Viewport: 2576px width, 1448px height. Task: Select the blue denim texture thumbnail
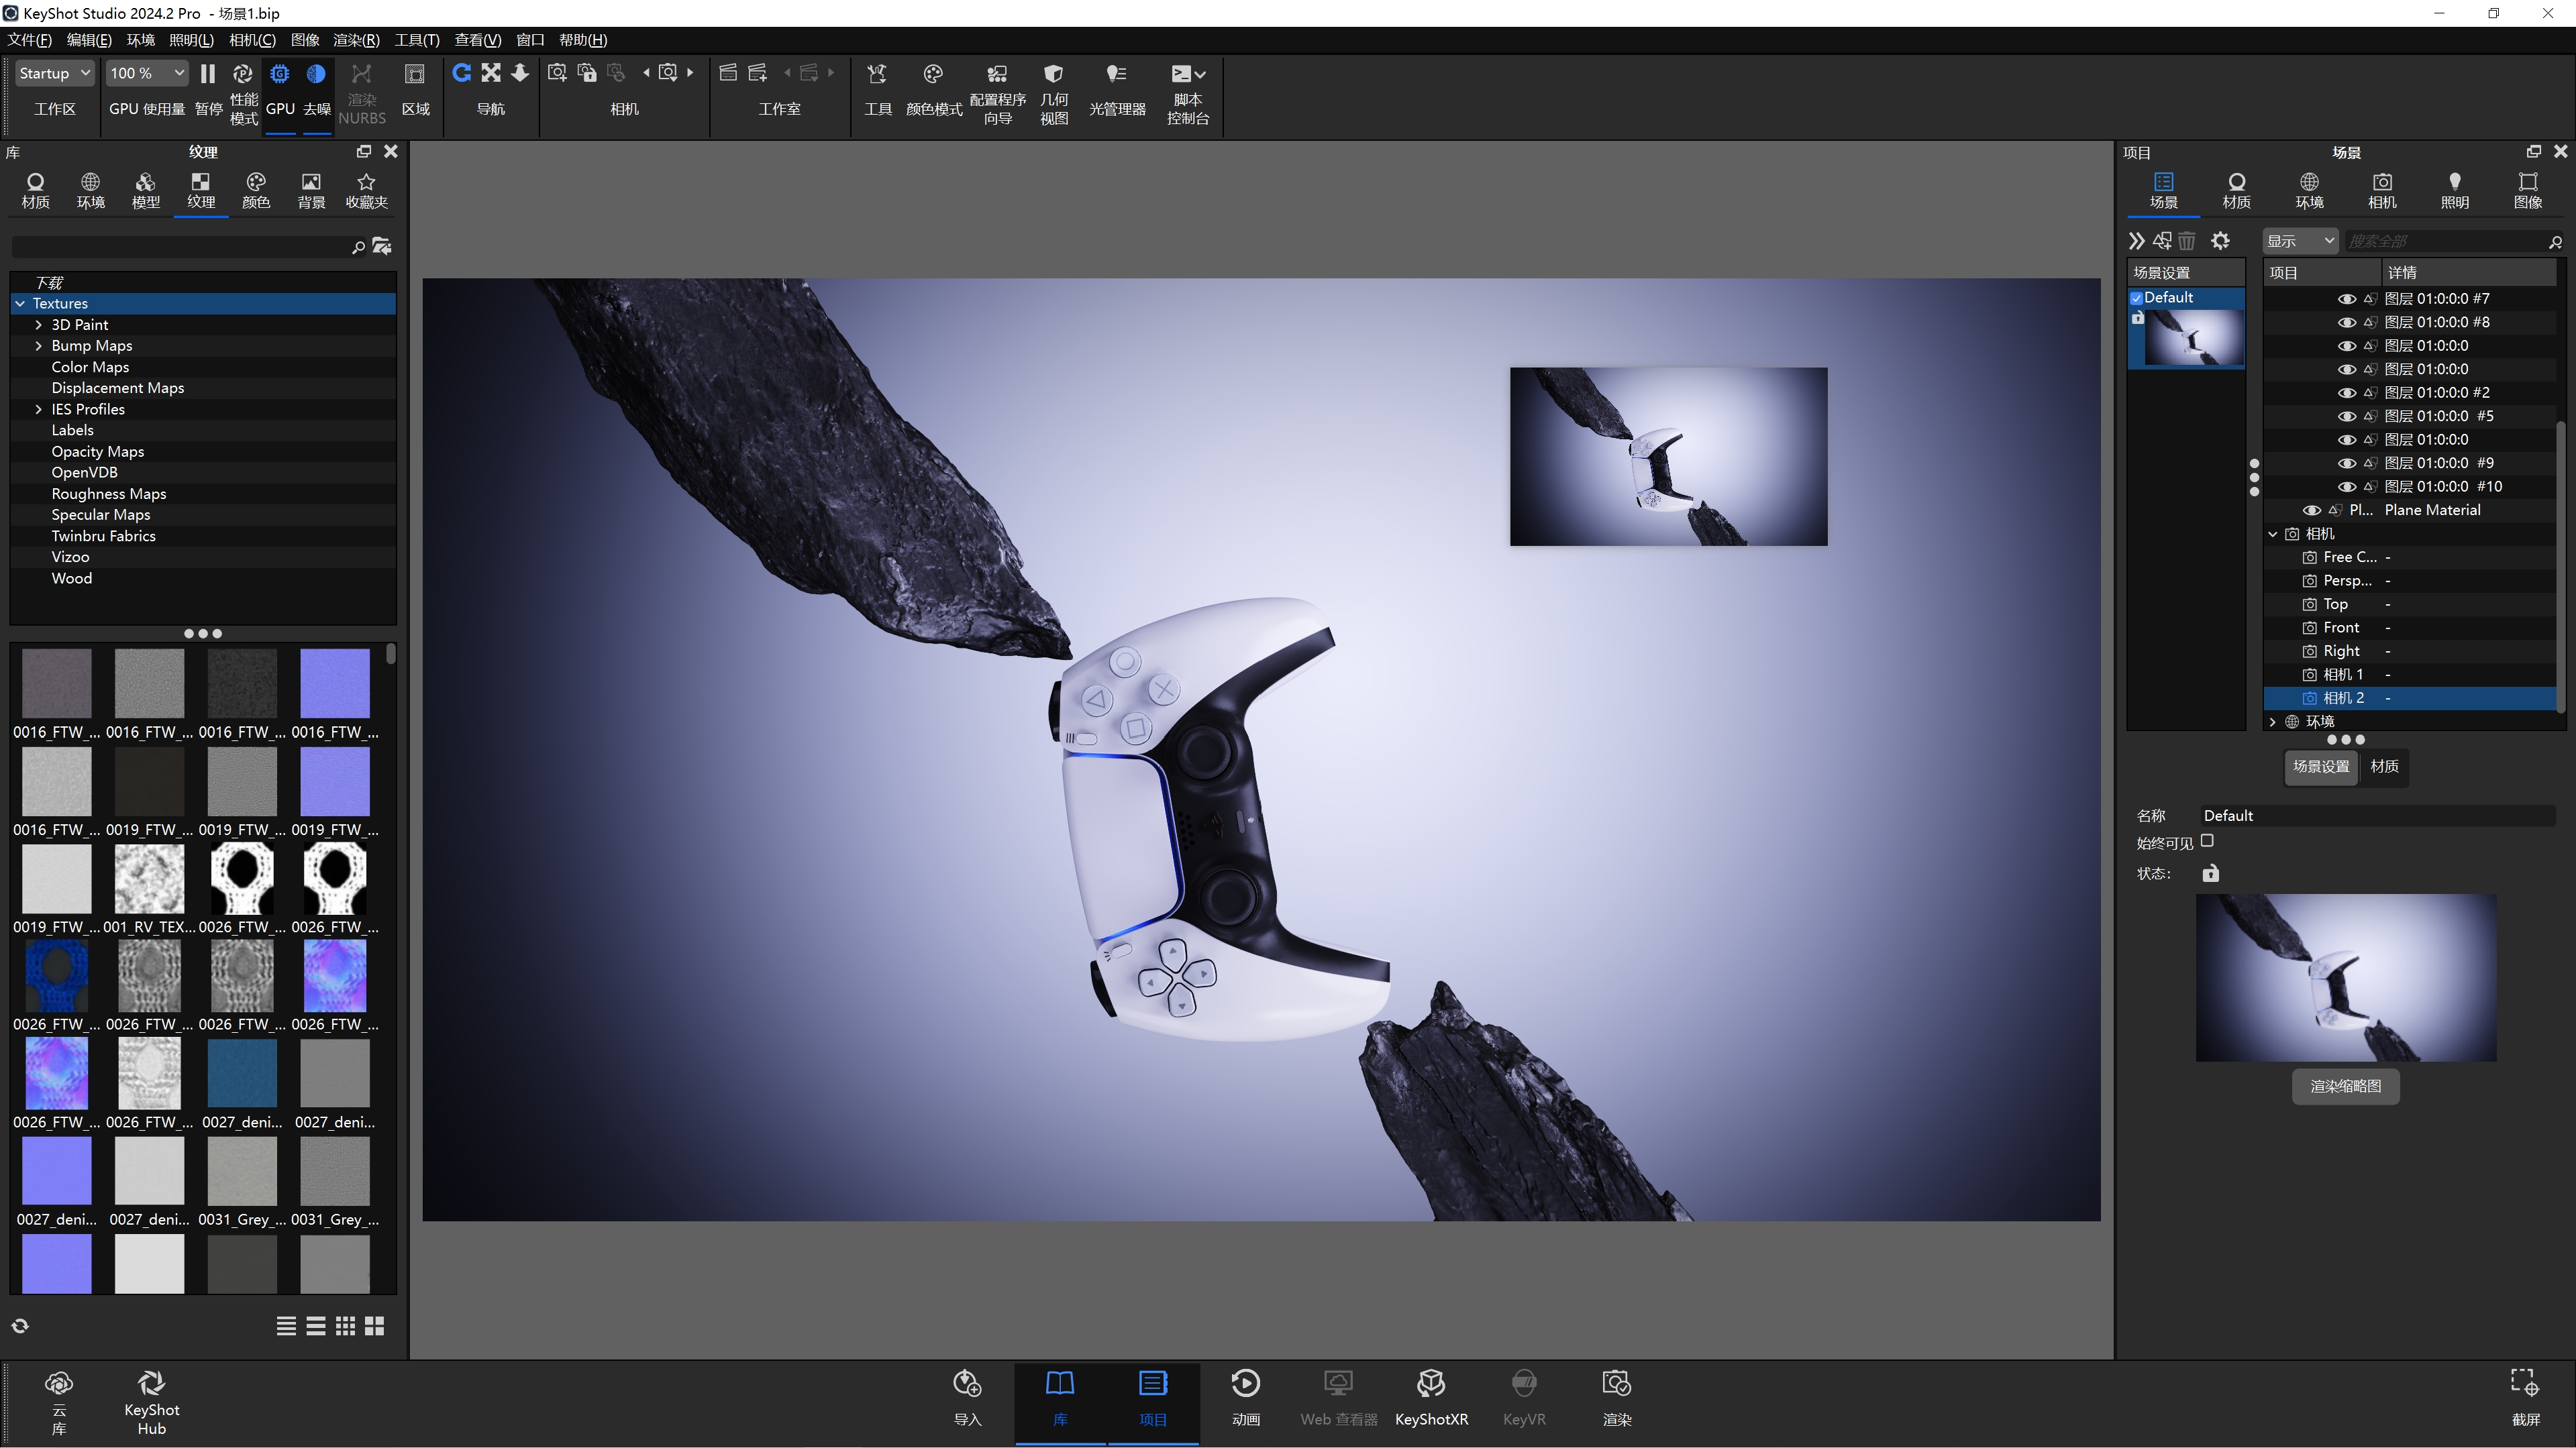(x=242, y=1073)
